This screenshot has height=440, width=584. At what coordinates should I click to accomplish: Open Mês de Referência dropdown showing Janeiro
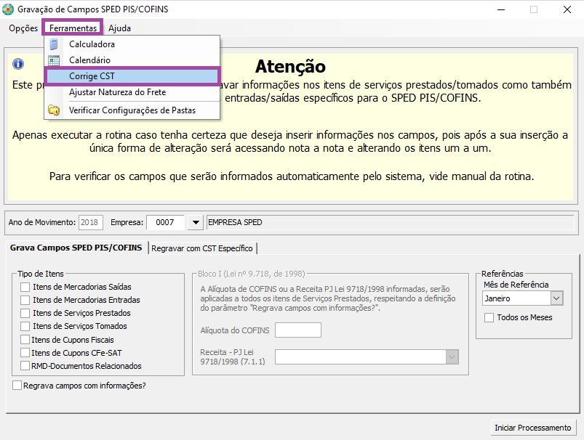(556, 298)
